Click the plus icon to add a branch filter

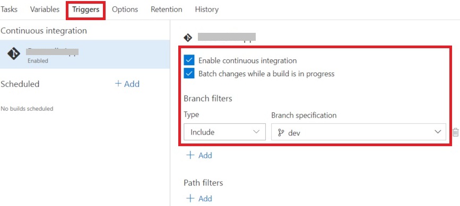pyautogui.click(x=190, y=155)
